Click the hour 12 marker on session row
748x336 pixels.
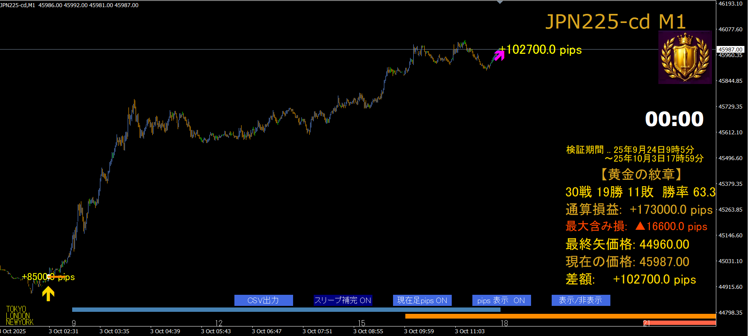tap(219, 323)
